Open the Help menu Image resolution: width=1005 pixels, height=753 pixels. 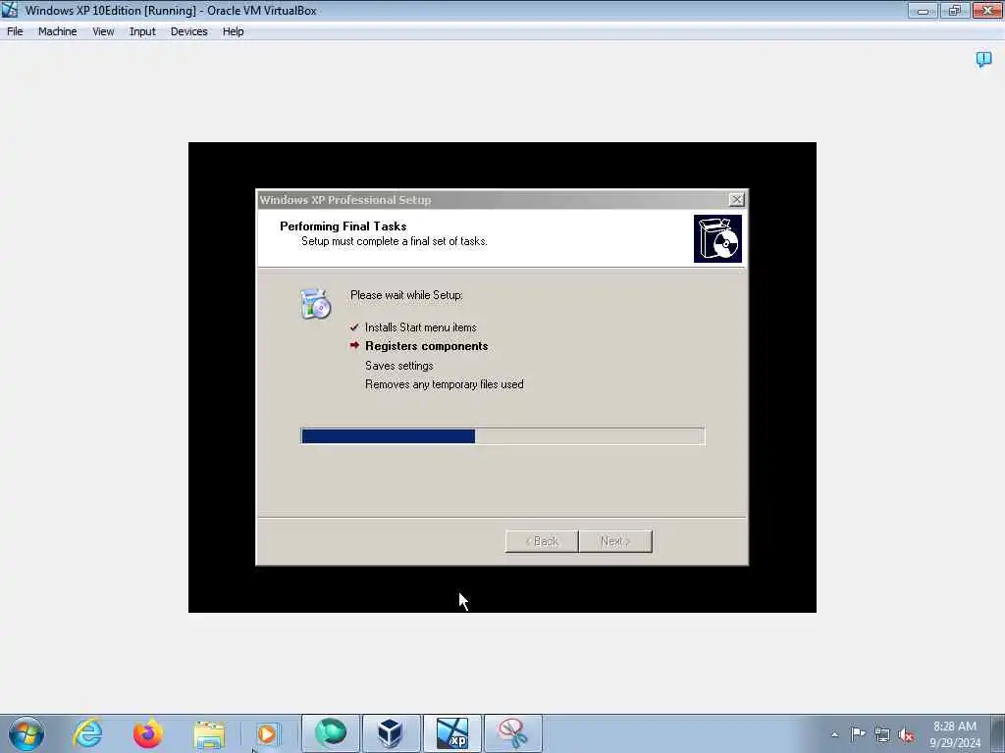pyautogui.click(x=233, y=31)
